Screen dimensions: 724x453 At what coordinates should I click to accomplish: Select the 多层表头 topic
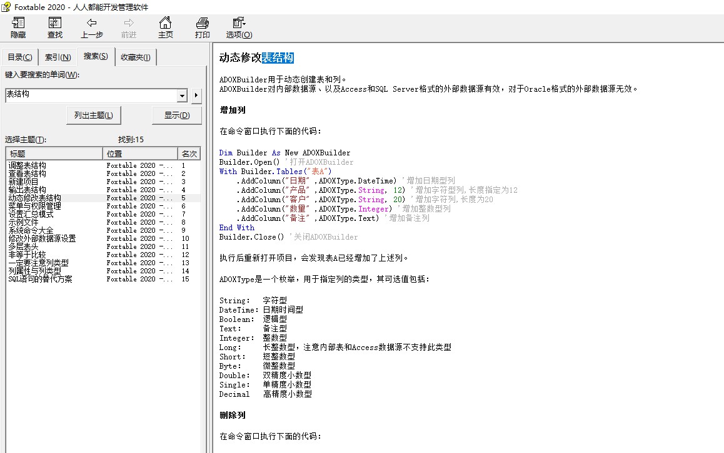24,246
